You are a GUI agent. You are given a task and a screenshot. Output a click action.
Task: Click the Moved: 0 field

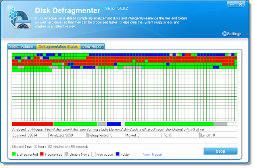tap(143, 135)
